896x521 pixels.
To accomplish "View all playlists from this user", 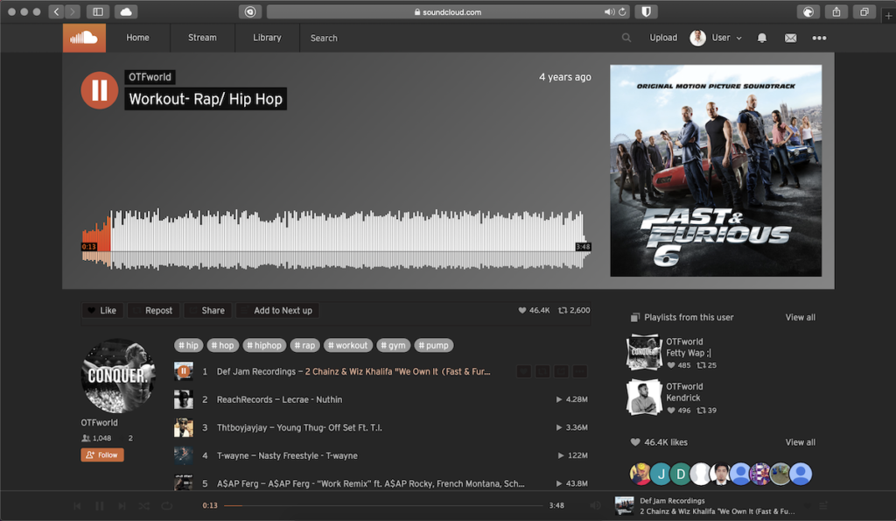I will click(x=800, y=317).
